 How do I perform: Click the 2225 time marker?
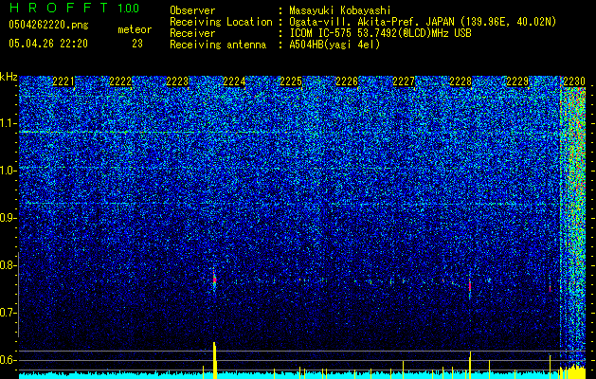pyautogui.click(x=291, y=81)
